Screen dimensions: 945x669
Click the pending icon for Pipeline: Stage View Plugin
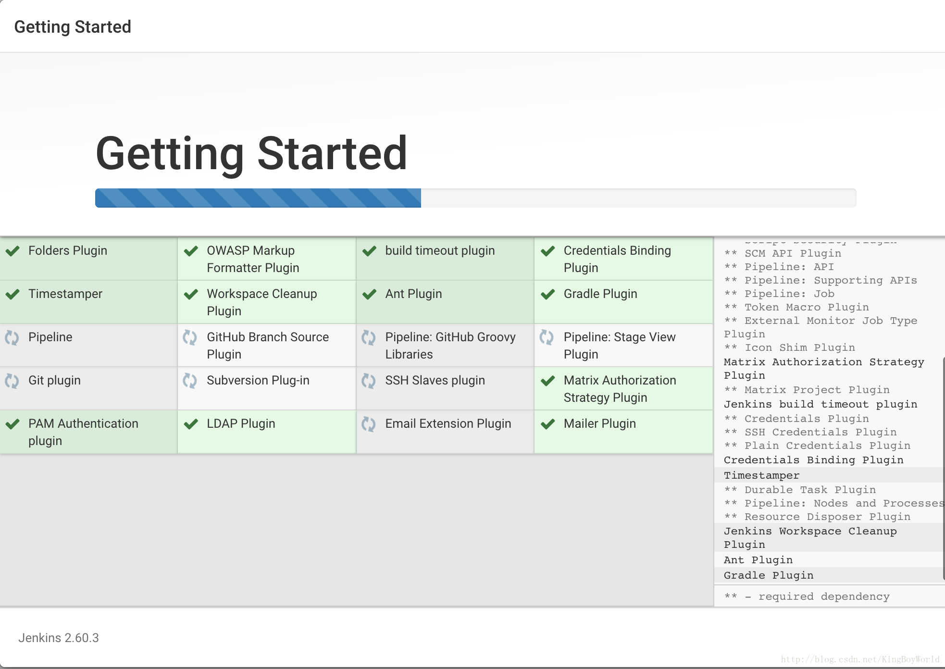pos(547,337)
